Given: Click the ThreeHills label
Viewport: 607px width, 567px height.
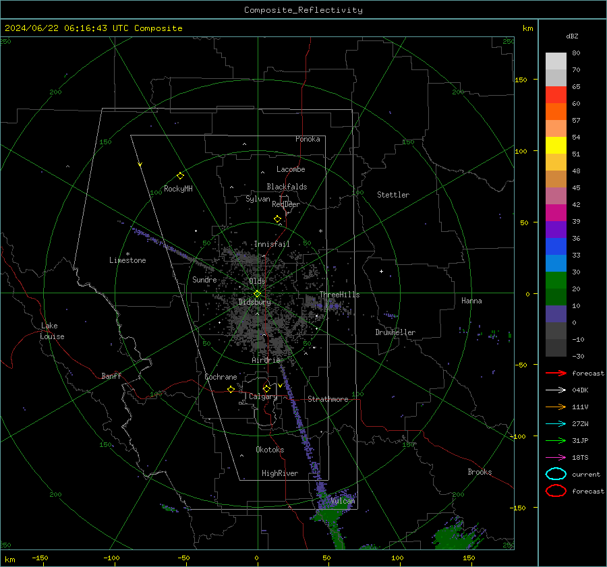Looking at the screenshot, I should click(339, 295).
